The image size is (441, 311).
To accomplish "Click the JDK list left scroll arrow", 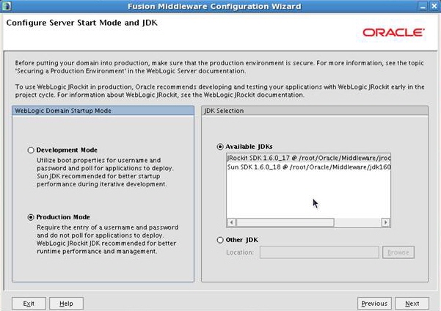I will pos(232,222).
